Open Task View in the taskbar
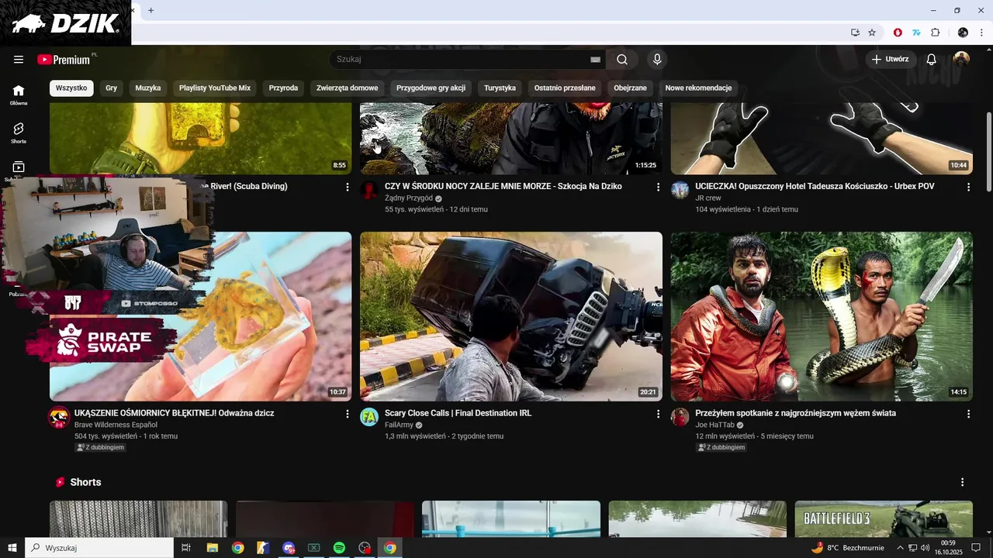Viewport: 993px width, 558px height. (x=186, y=548)
